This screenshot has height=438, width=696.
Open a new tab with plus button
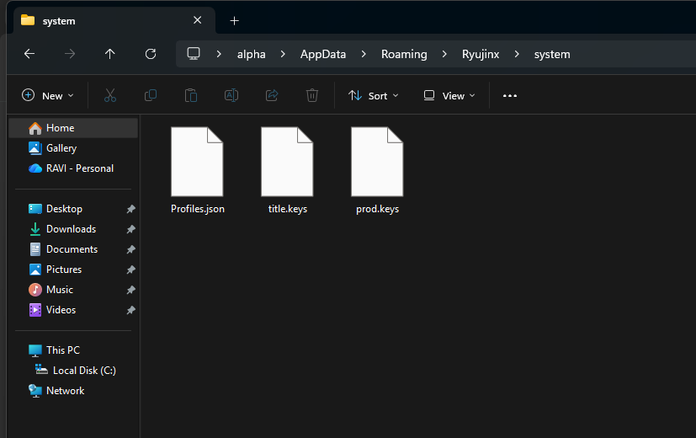234,20
